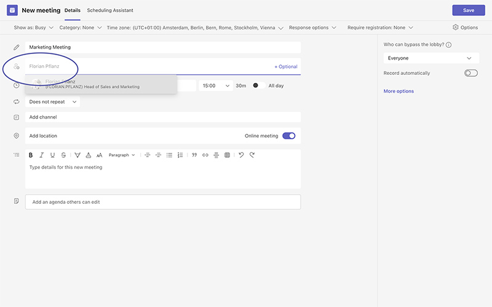Enable the All day toggle
The image size is (492, 307).
coord(259,85)
